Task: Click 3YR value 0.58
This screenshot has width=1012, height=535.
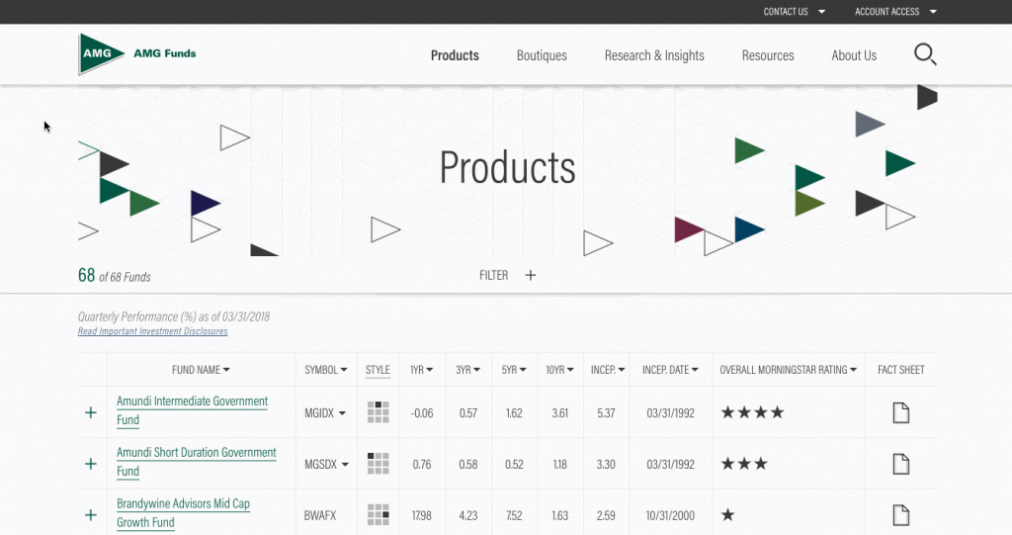Action: click(x=467, y=464)
